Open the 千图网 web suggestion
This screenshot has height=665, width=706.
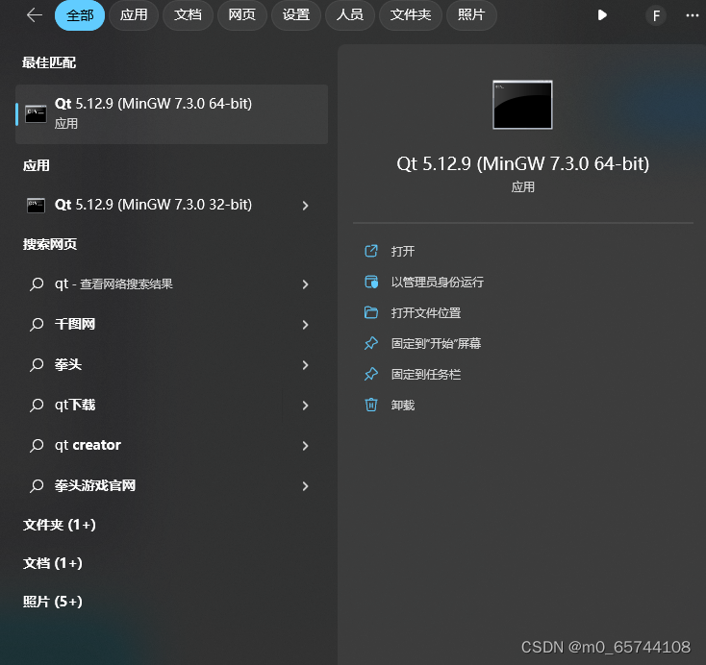(171, 324)
